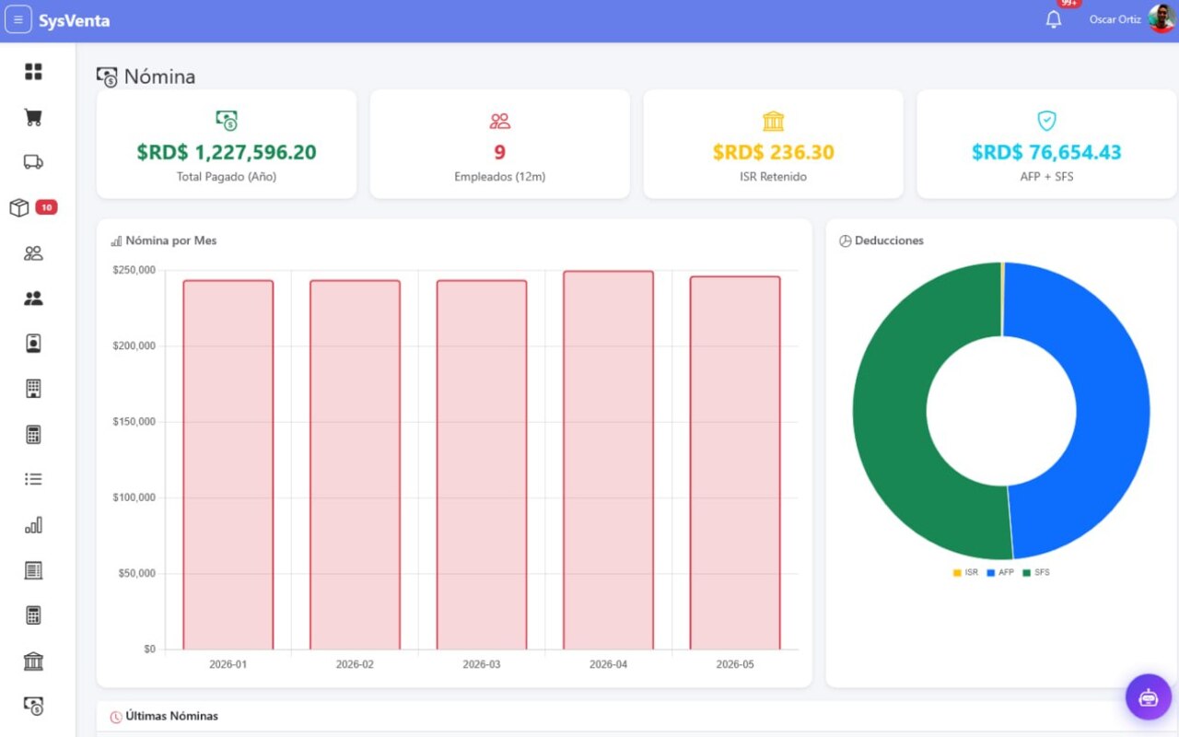Open the payroll cash icon in sidebar
The width and height of the screenshot is (1179, 737).
click(33, 707)
